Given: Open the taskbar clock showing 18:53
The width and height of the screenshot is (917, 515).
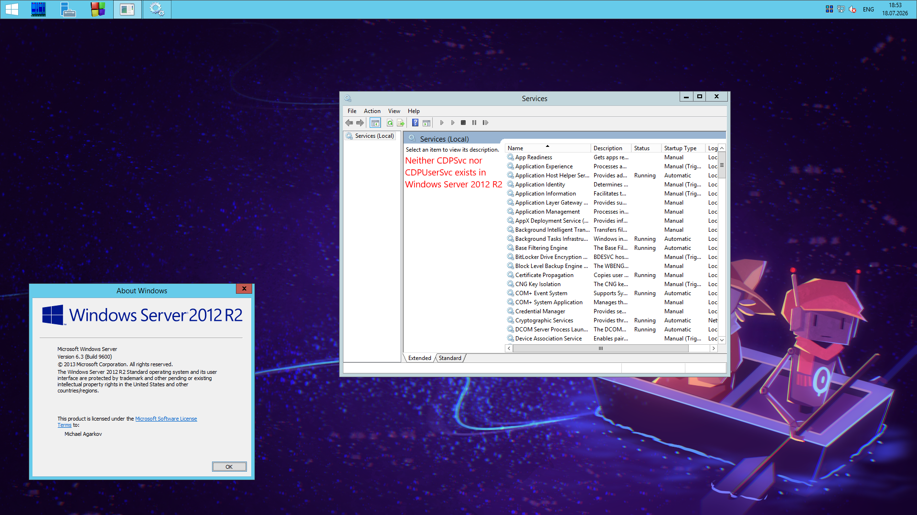Looking at the screenshot, I should point(895,9).
